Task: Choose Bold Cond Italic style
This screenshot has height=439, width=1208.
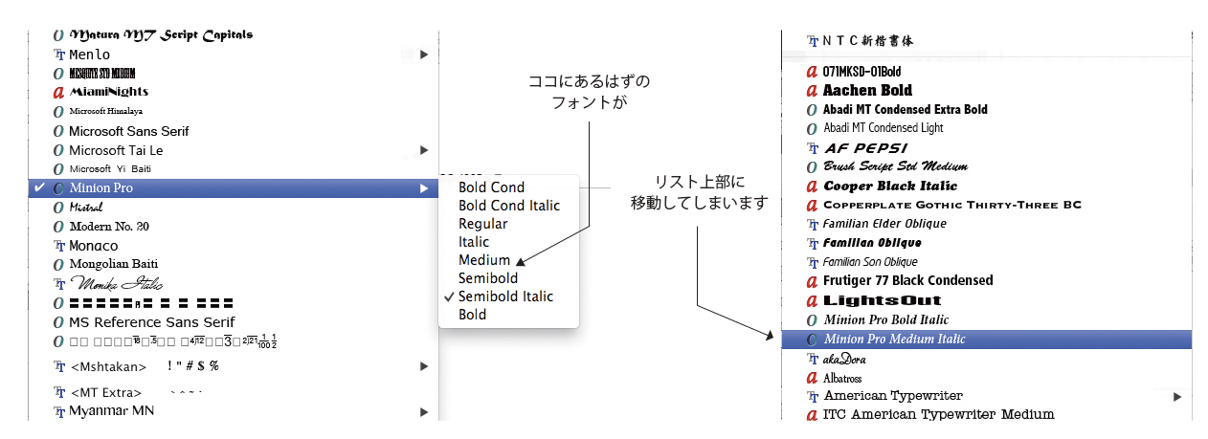Action: pyautogui.click(x=508, y=206)
